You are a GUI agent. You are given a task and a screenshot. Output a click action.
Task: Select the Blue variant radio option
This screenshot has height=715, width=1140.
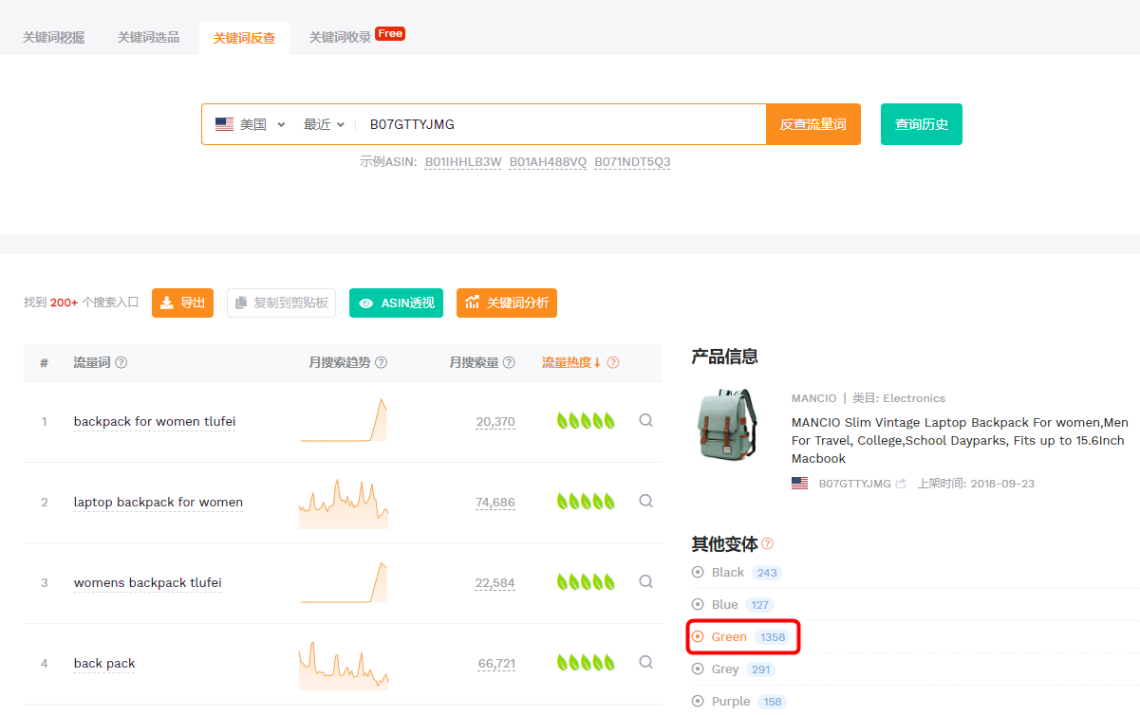pyautogui.click(x=698, y=604)
